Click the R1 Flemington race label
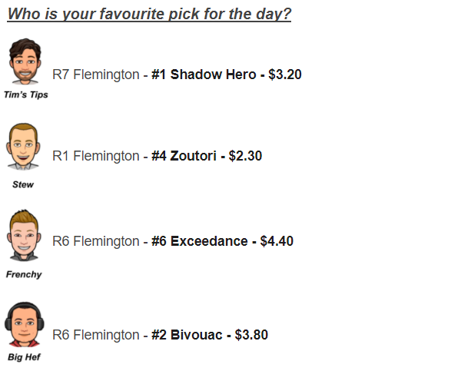The image size is (461, 371). [96, 156]
